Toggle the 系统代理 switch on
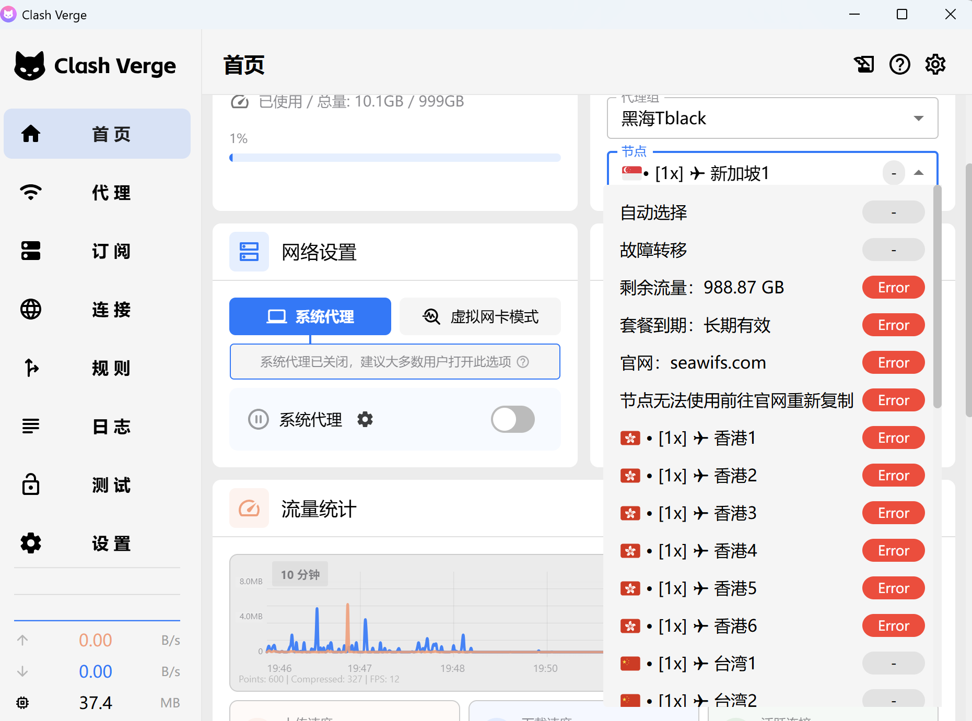Screen dimensions: 972x721 pos(512,419)
